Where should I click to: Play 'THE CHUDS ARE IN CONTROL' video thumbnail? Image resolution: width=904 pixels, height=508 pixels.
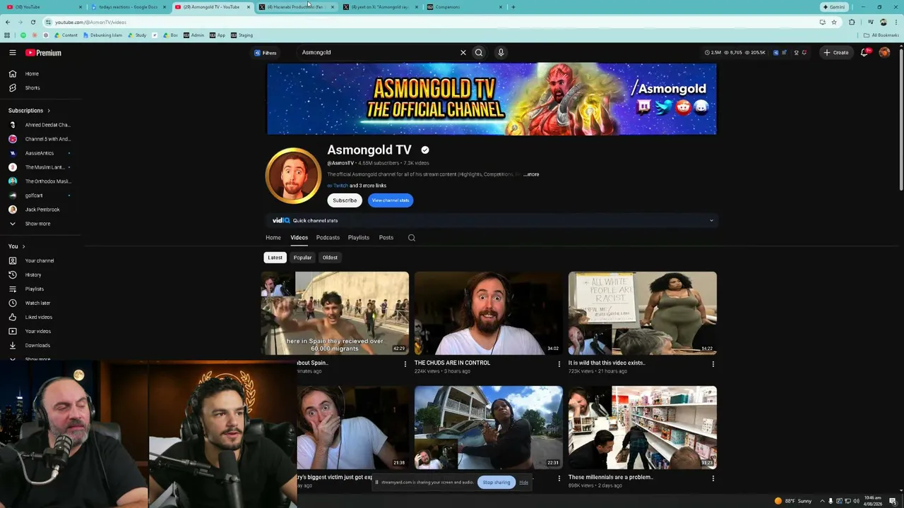[489, 313]
